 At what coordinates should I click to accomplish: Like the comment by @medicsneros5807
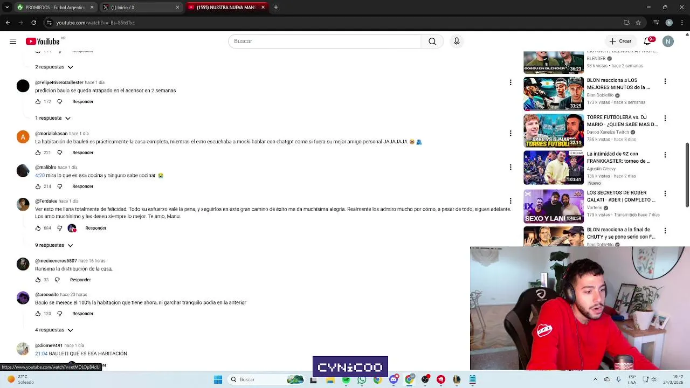[38, 280]
